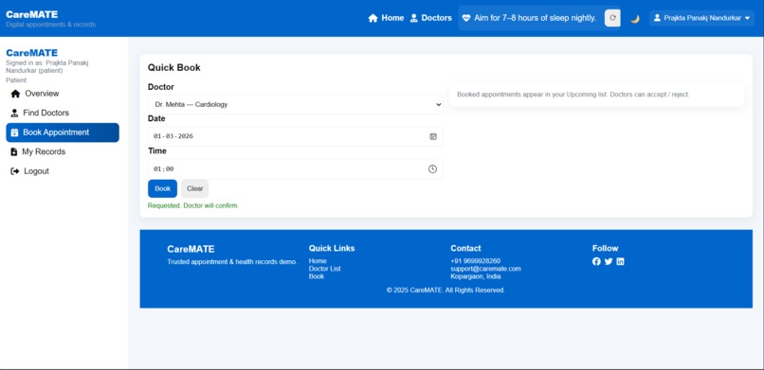Open the Prajkta Panakj Nandurkar user dropdown
Screen dimensions: 764x370
pyautogui.click(x=701, y=18)
